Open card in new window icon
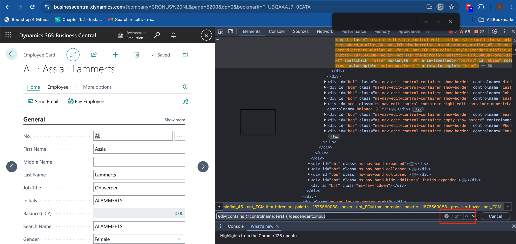Screen dimensions: 516x244 point(186,55)
